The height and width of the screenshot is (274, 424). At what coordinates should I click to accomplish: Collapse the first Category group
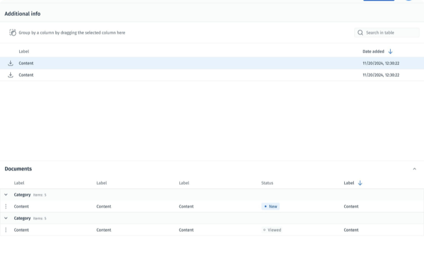coord(6,195)
